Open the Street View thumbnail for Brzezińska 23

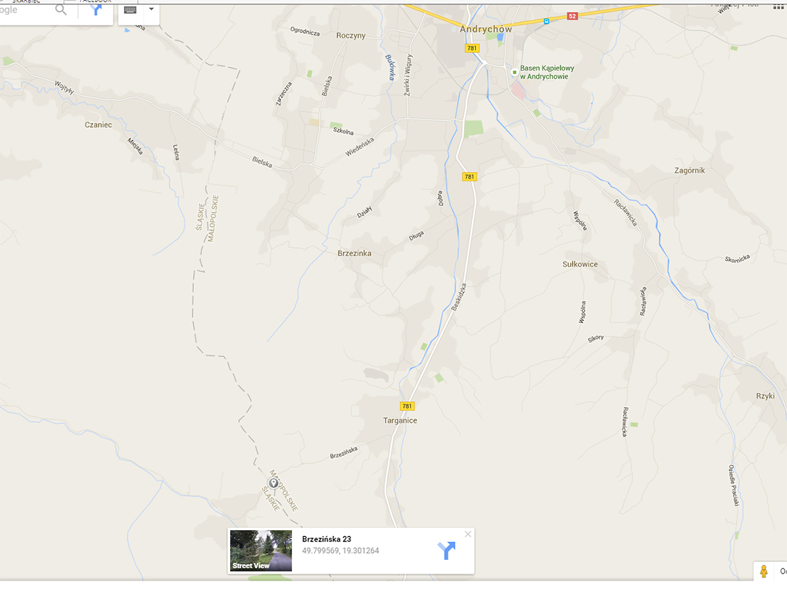pyautogui.click(x=260, y=550)
